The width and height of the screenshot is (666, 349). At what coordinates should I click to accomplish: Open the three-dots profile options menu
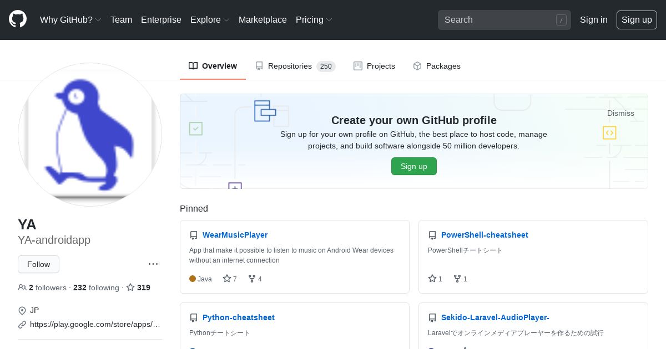(x=153, y=264)
